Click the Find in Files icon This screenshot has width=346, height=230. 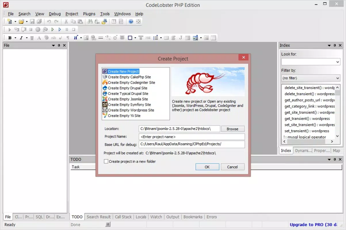pos(104,22)
